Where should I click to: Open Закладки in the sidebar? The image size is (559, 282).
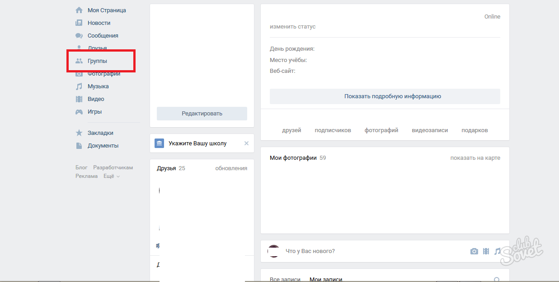pyautogui.click(x=100, y=133)
